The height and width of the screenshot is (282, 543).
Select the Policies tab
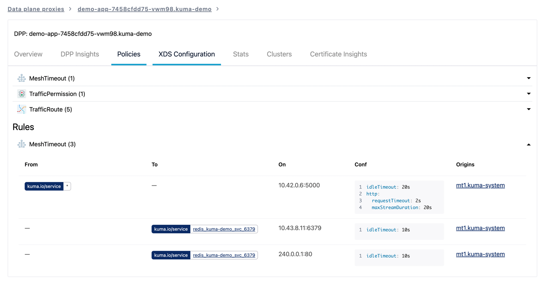tap(129, 54)
